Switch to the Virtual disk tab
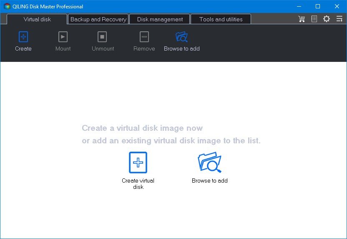This screenshot has width=347, height=239. coord(37,19)
